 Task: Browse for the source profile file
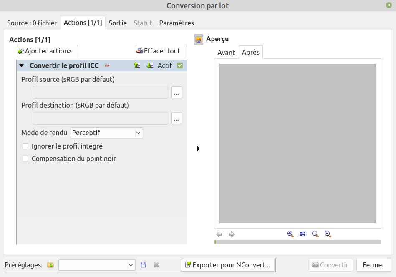177,93
